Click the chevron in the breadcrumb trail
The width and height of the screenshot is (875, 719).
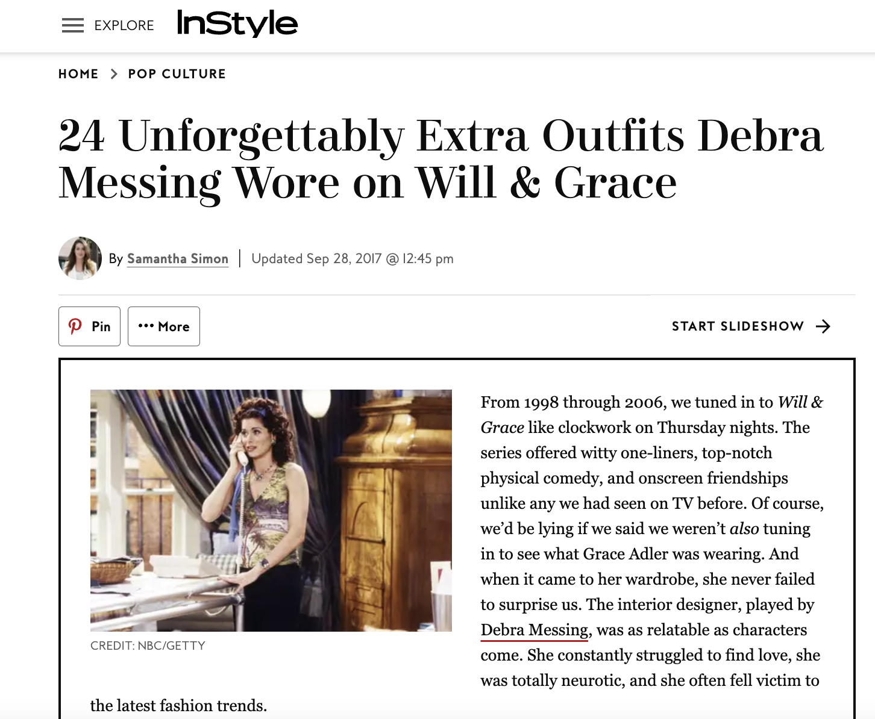pyautogui.click(x=113, y=73)
